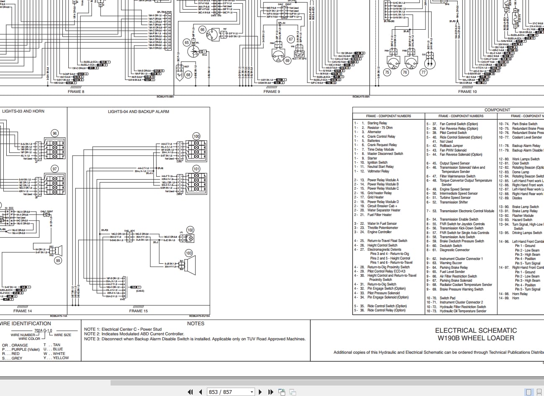544x396 pixels.
Task: Click 'Master Disconnect Switch' entry
Action: coord(385,154)
